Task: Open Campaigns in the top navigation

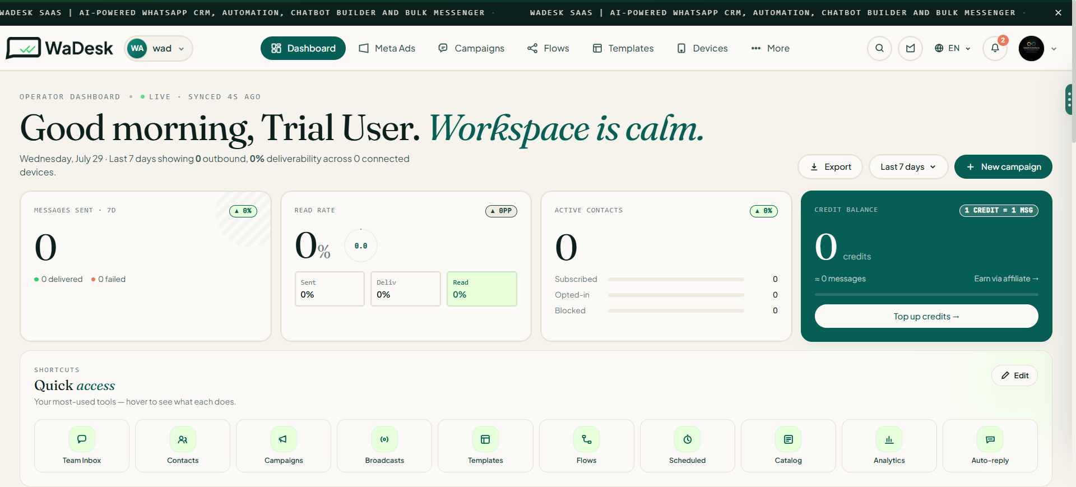Action: pyautogui.click(x=471, y=48)
